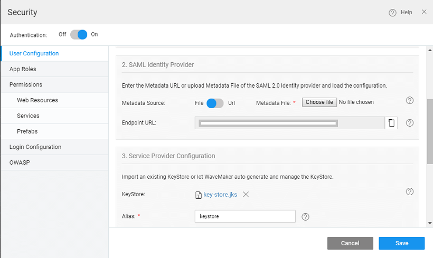Toggle Authentication Off/On switch
This screenshot has height=258, width=433.
click(79, 34)
